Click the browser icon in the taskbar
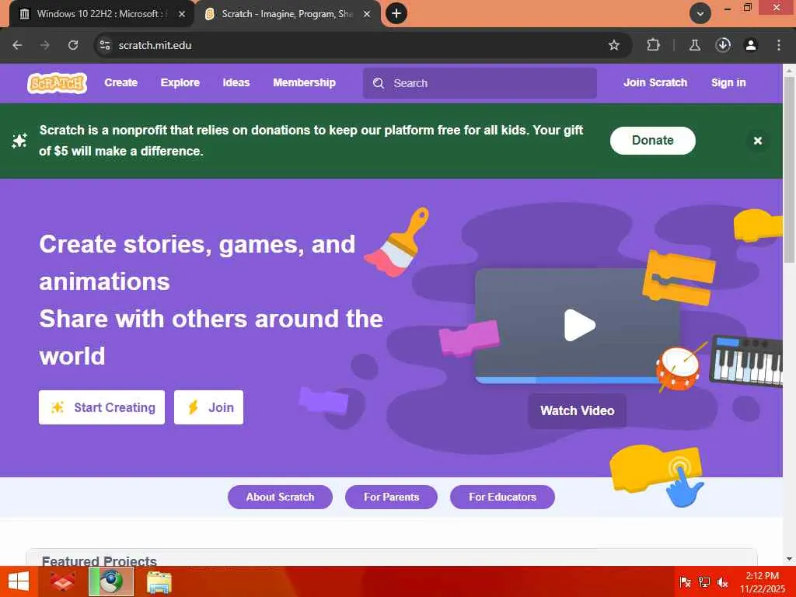This screenshot has width=796, height=597. (x=111, y=581)
